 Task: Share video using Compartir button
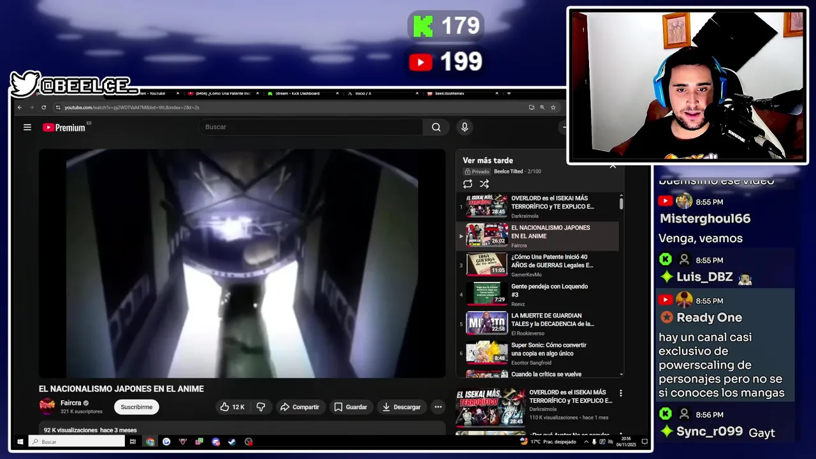pyautogui.click(x=300, y=407)
